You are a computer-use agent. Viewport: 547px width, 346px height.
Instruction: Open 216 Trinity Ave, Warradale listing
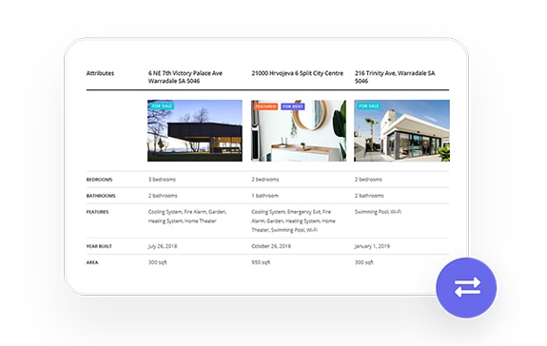[x=395, y=77]
